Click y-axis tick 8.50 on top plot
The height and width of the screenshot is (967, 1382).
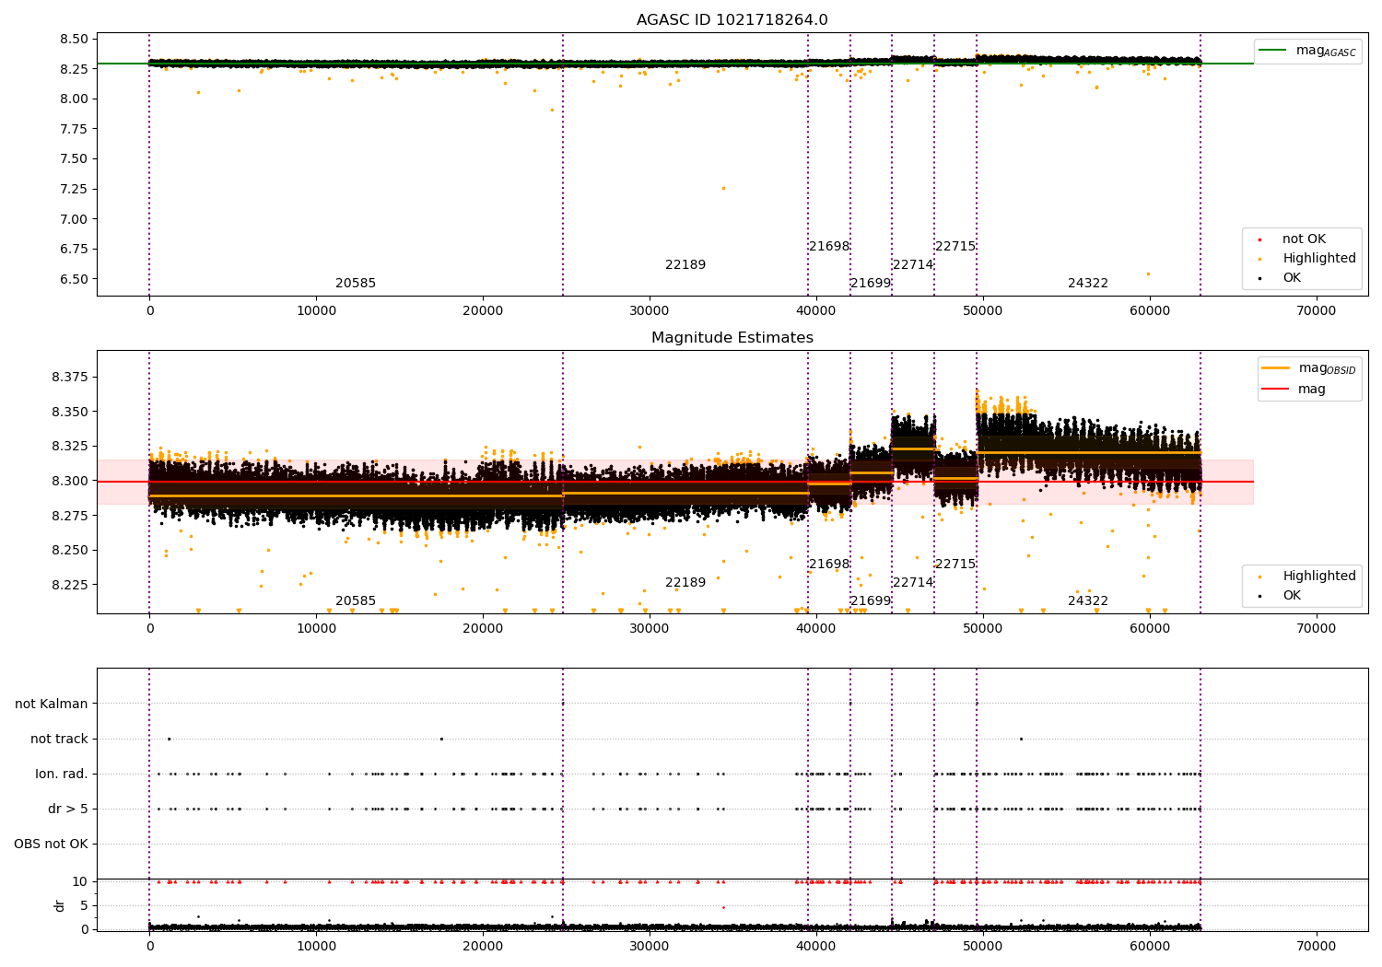pos(74,40)
